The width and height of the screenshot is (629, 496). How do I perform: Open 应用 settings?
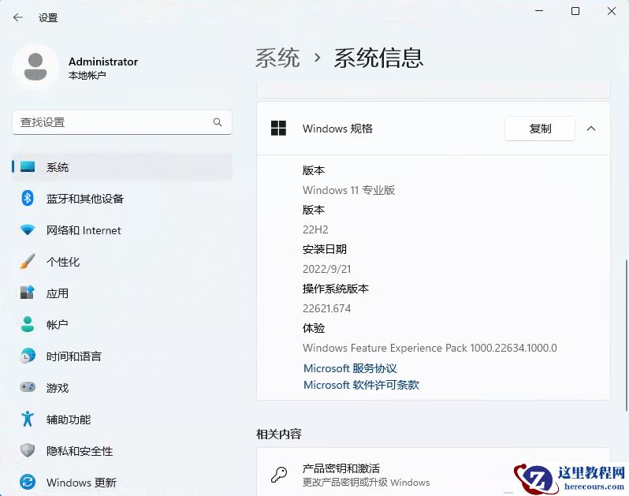(x=122, y=293)
